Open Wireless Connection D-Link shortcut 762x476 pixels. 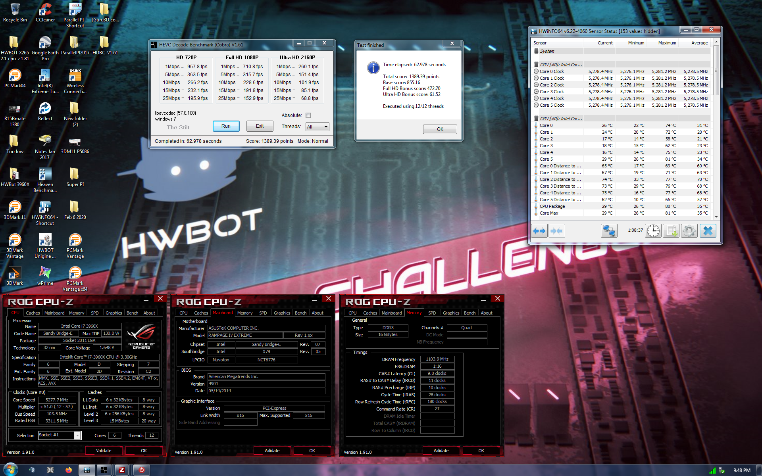[x=75, y=81]
